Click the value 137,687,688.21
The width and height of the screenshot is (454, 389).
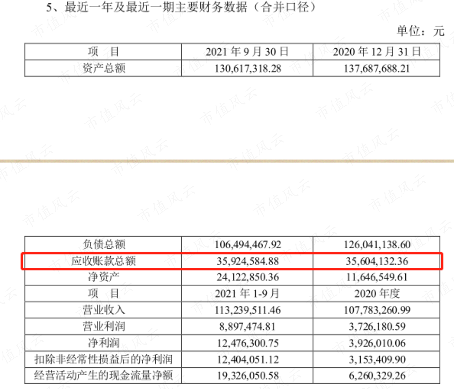pyautogui.click(x=377, y=68)
